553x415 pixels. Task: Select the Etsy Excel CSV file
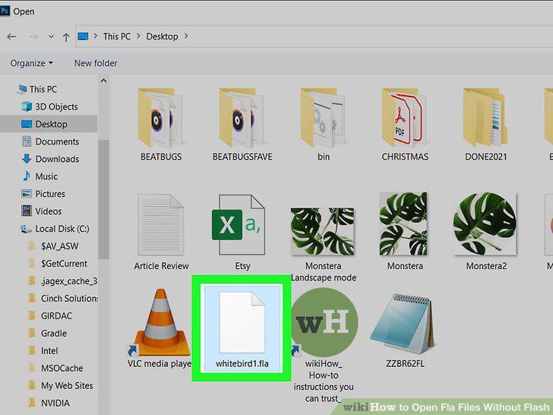click(x=242, y=233)
